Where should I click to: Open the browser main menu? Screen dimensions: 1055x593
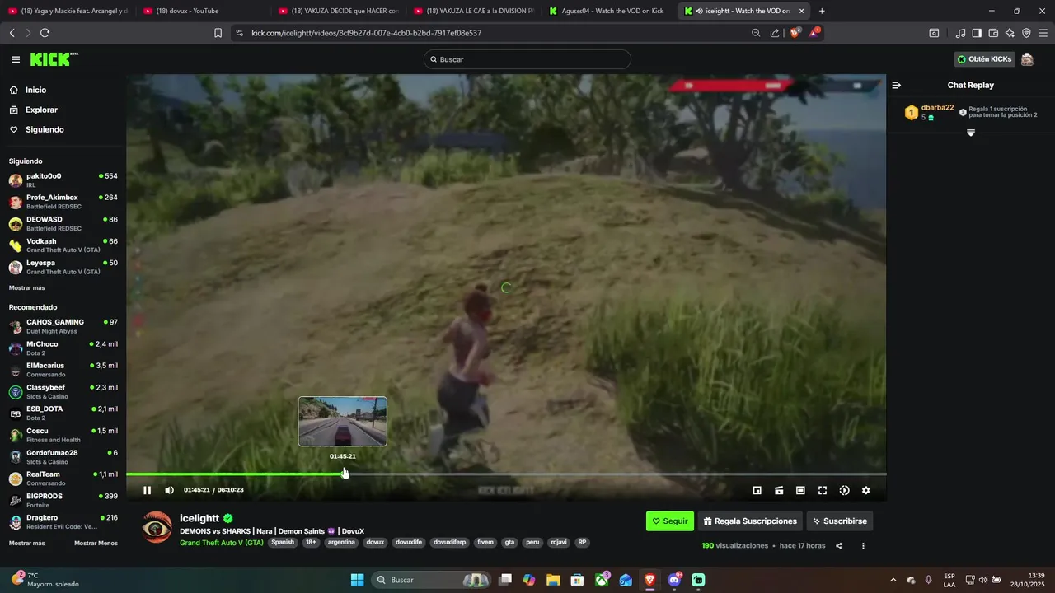click(1043, 33)
